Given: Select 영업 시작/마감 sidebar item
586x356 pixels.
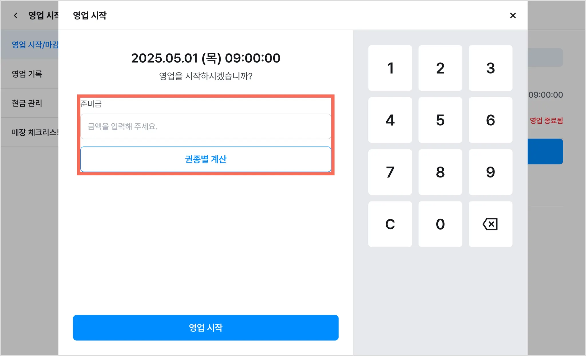Looking at the screenshot, I should point(34,45).
